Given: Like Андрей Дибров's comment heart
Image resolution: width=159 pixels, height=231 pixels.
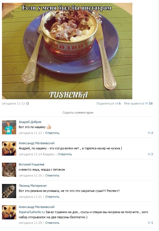Looking at the screenshot, I should point(149,133).
